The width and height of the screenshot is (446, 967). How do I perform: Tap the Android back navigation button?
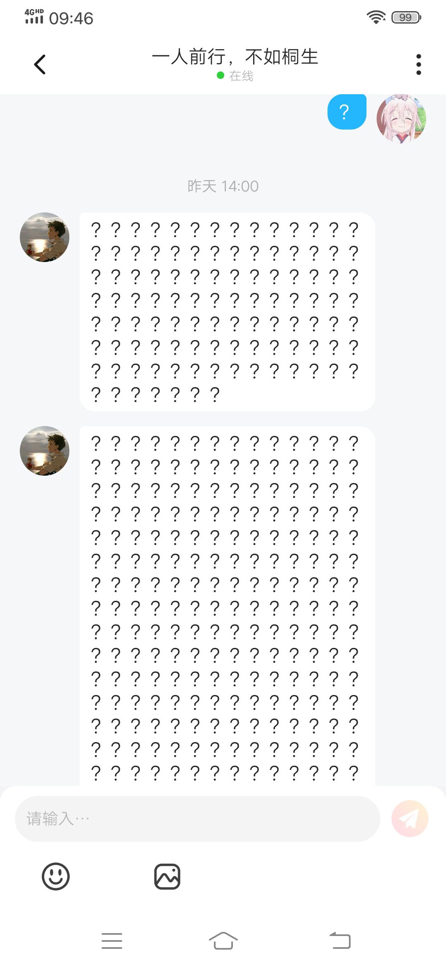coord(340,941)
